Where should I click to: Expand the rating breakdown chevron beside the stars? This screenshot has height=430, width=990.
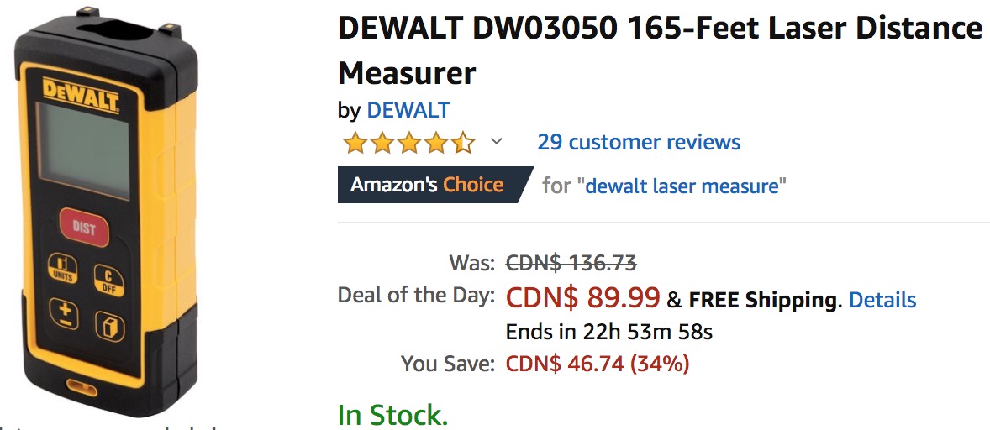(497, 141)
